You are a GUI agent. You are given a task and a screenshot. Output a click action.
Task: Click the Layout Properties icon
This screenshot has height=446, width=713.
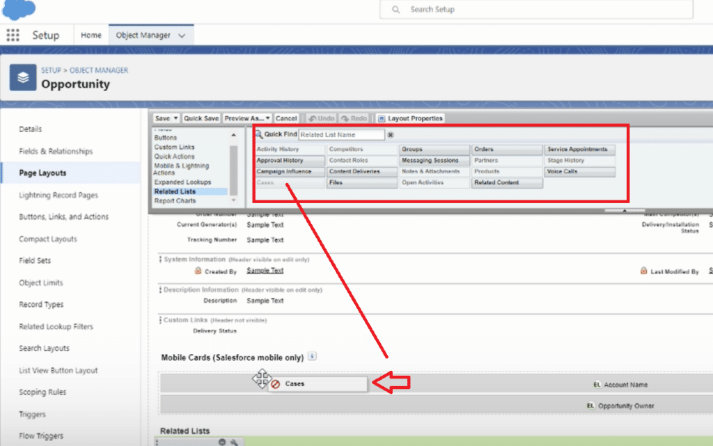[382, 118]
